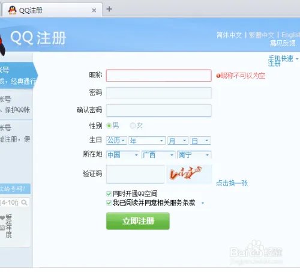Open the 中国 country dropdown
300x272 pixels.
123,155
